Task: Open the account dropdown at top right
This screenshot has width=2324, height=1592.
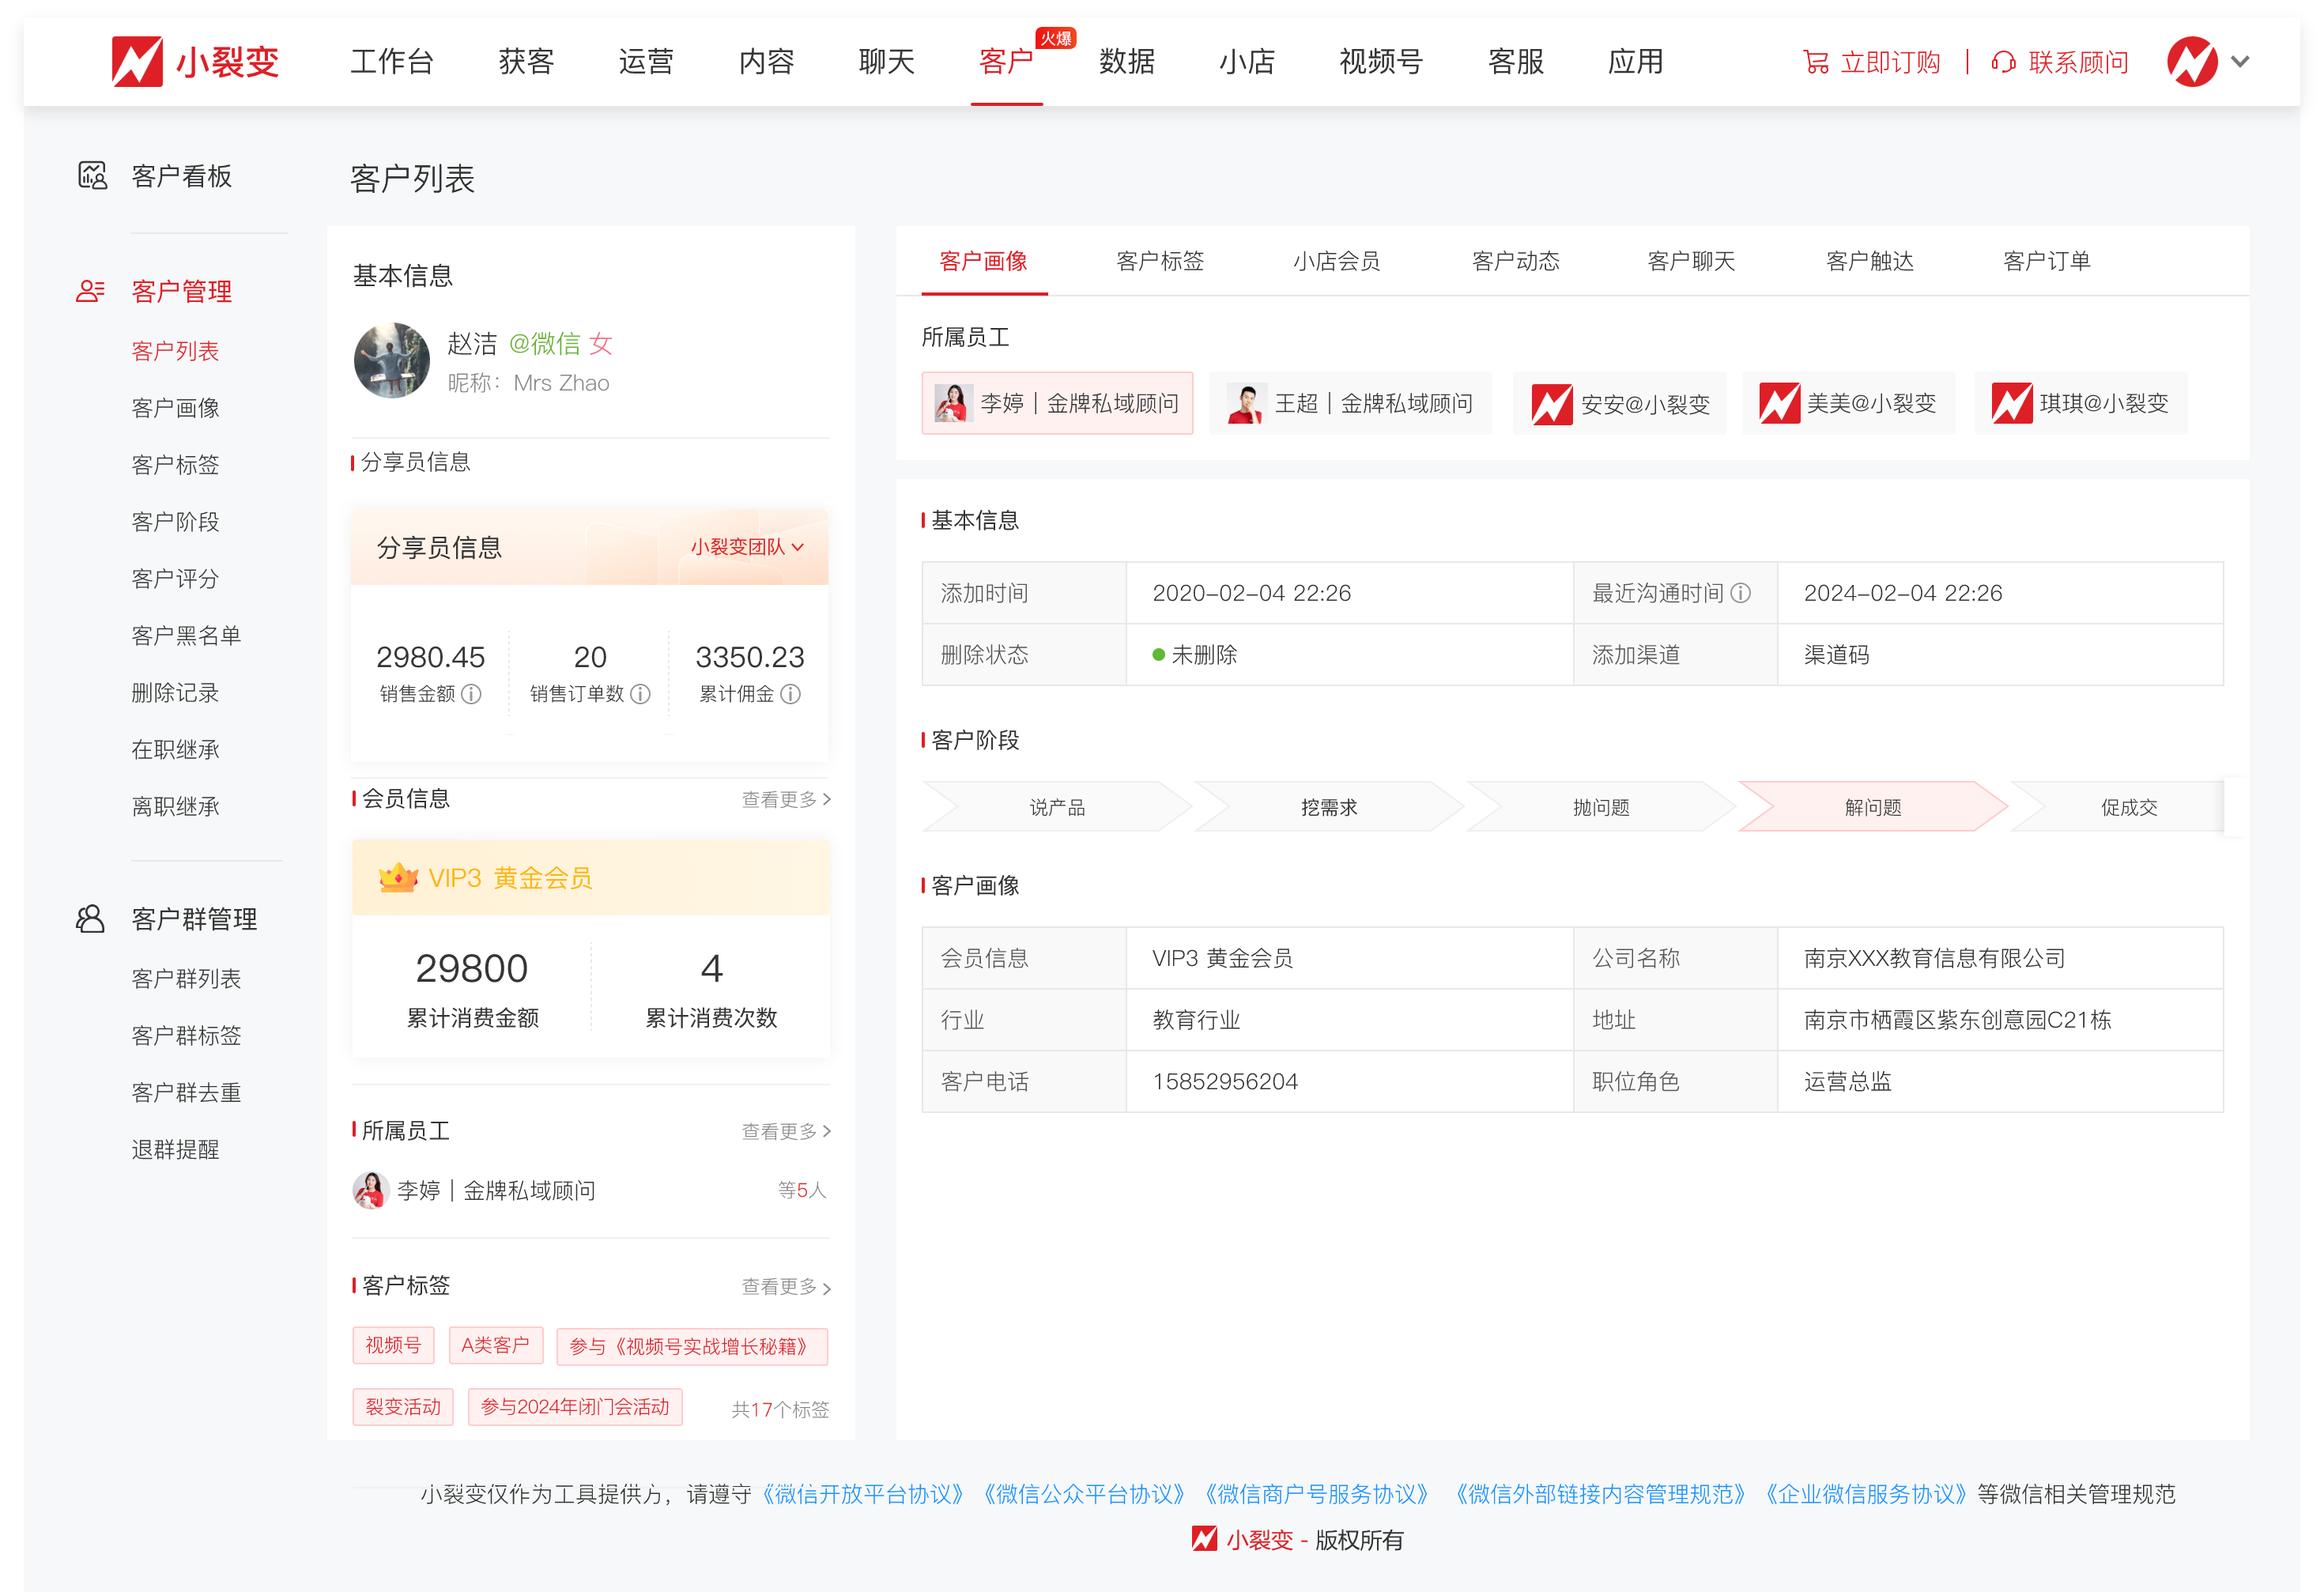Action: tap(2242, 61)
